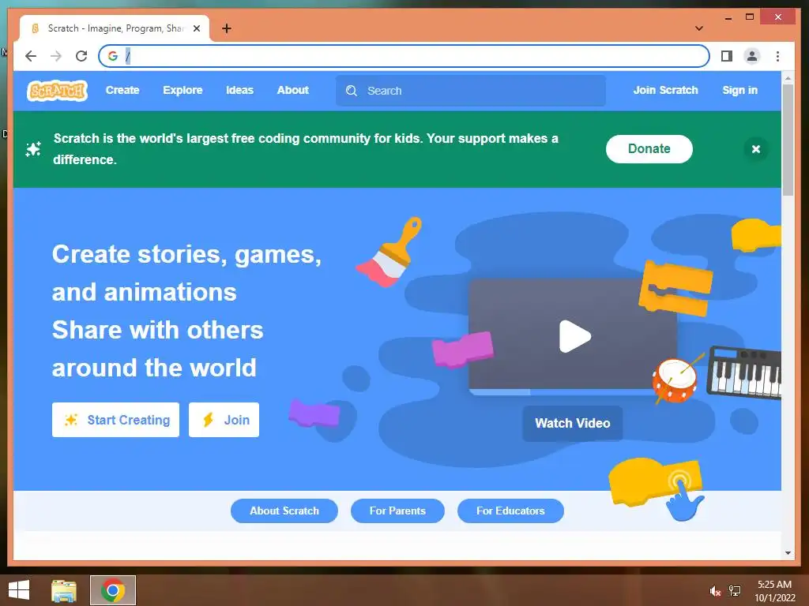The width and height of the screenshot is (809, 606).
Task: Open the Windows Start button
Action: coord(19,590)
